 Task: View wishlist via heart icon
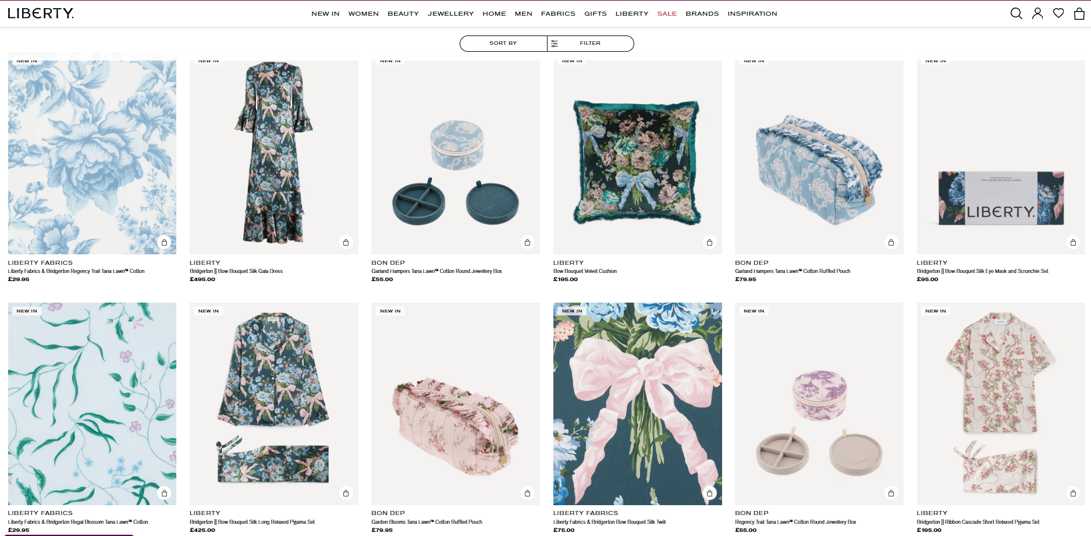tap(1058, 13)
